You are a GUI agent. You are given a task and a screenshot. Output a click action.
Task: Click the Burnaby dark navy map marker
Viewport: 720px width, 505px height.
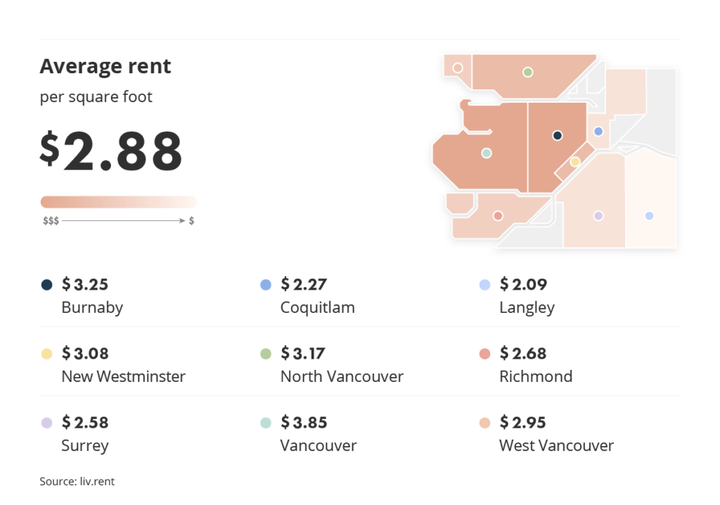[x=558, y=136]
